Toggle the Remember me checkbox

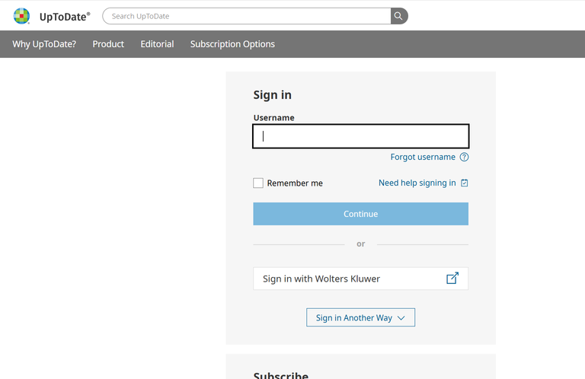point(258,183)
